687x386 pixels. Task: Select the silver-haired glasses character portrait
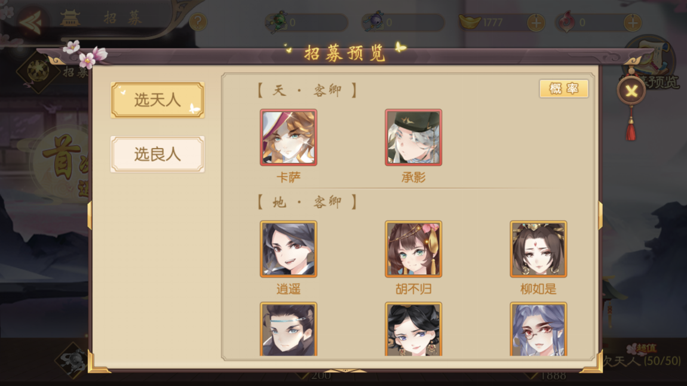click(x=538, y=329)
